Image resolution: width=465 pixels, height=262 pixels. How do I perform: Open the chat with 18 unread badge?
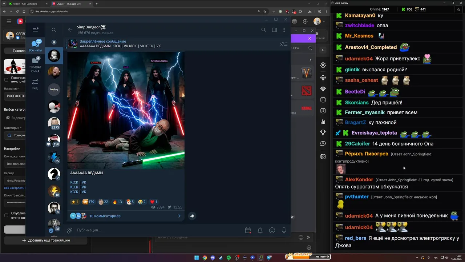(54, 191)
